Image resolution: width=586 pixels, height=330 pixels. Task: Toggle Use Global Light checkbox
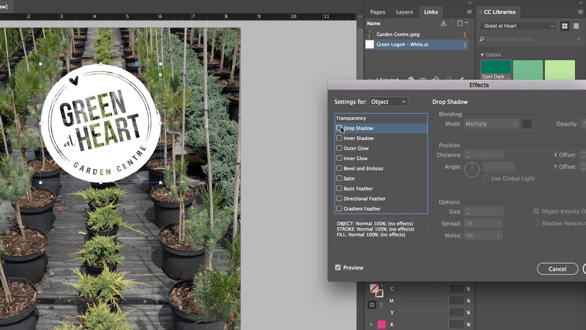pyautogui.click(x=486, y=178)
